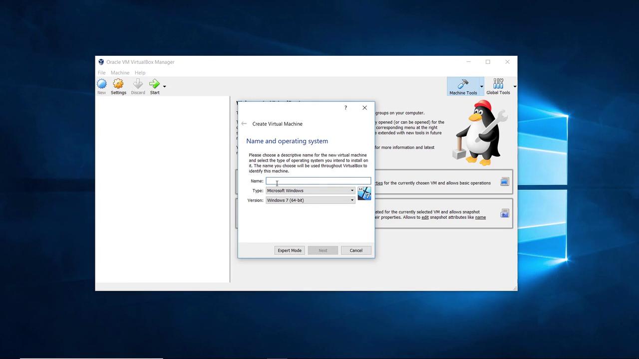Image resolution: width=639 pixels, height=359 pixels.
Task: Close the VirtualBox Manager window
Action: click(507, 62)
